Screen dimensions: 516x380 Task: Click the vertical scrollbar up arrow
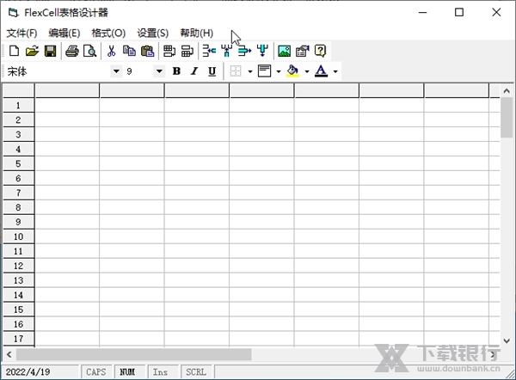point(507,90)
